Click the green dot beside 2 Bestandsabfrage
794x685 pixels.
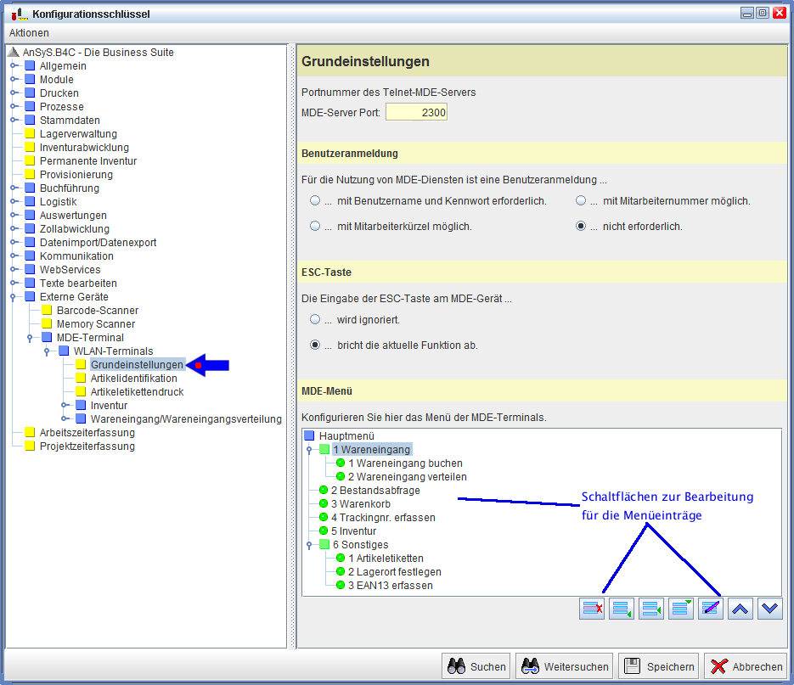point(323,491)
